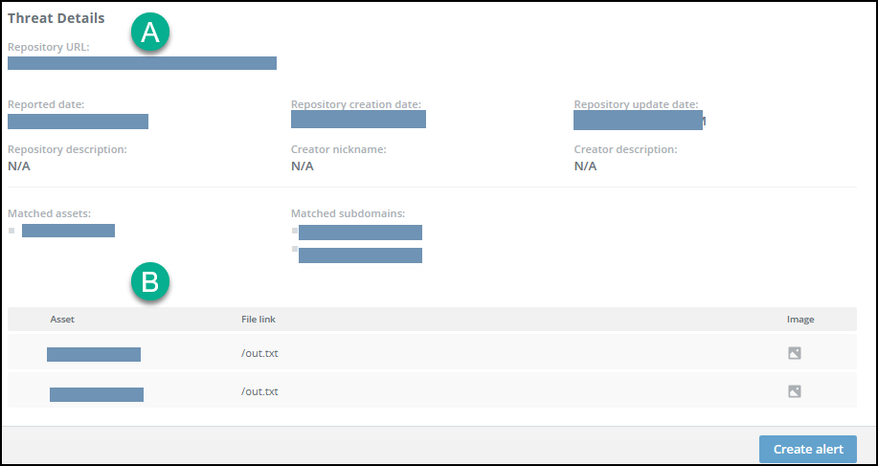Screen dimensions: 878x466
Task: Select the Asset column header
Action: coord(62,319)
